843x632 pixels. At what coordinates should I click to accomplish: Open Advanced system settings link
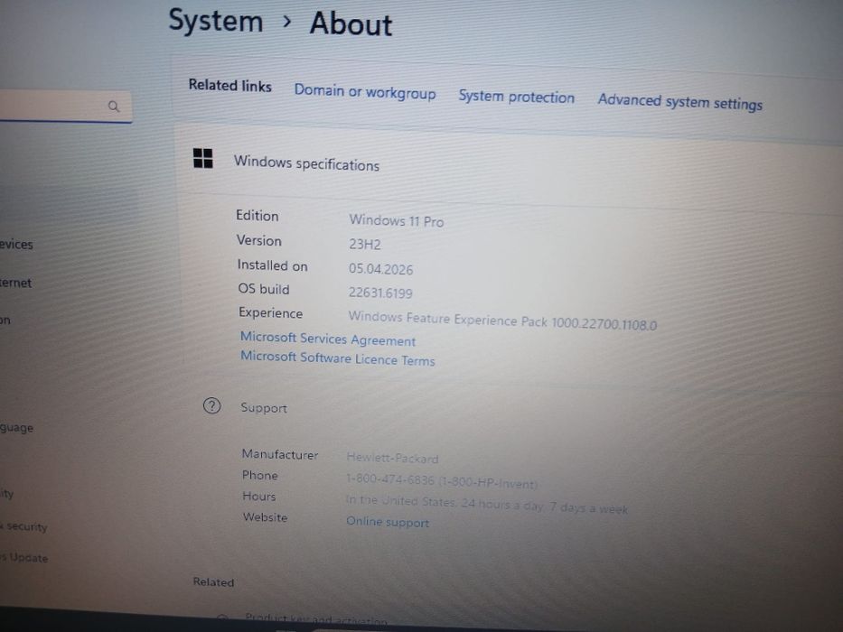click(x=680, y=101)
